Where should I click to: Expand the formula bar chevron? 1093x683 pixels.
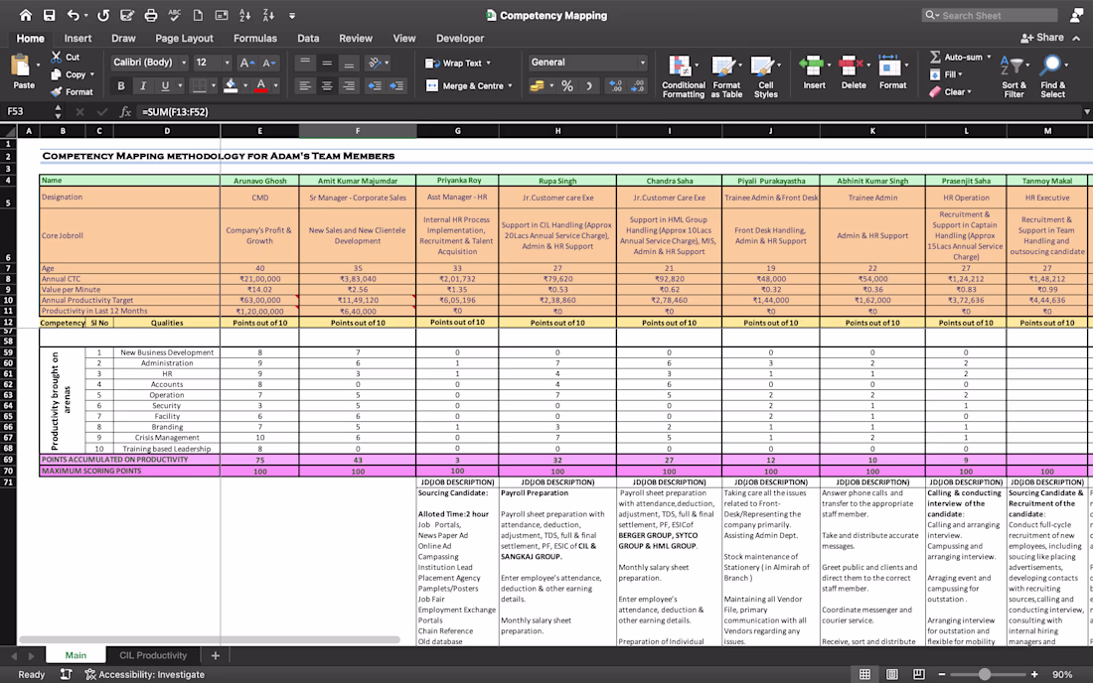coord(1086,111)
